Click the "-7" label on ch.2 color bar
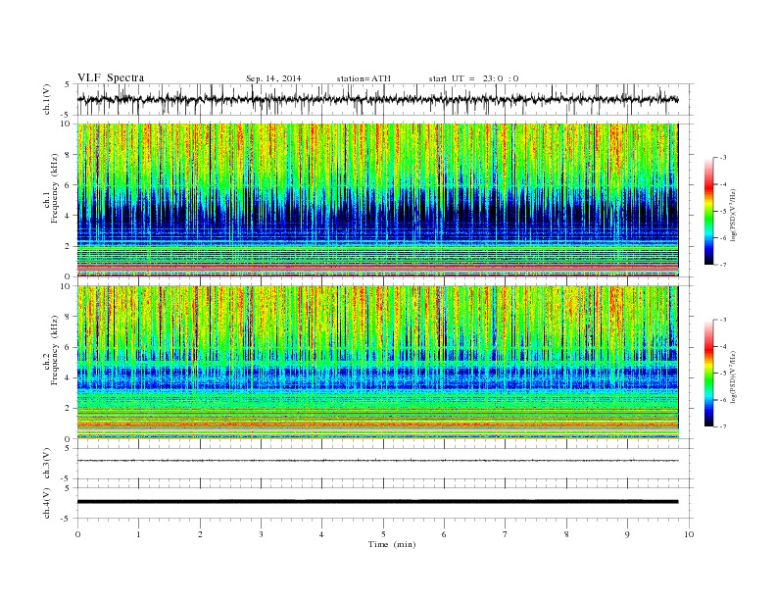The height and width of the screenshot is (600, 776). coord(723,426)
